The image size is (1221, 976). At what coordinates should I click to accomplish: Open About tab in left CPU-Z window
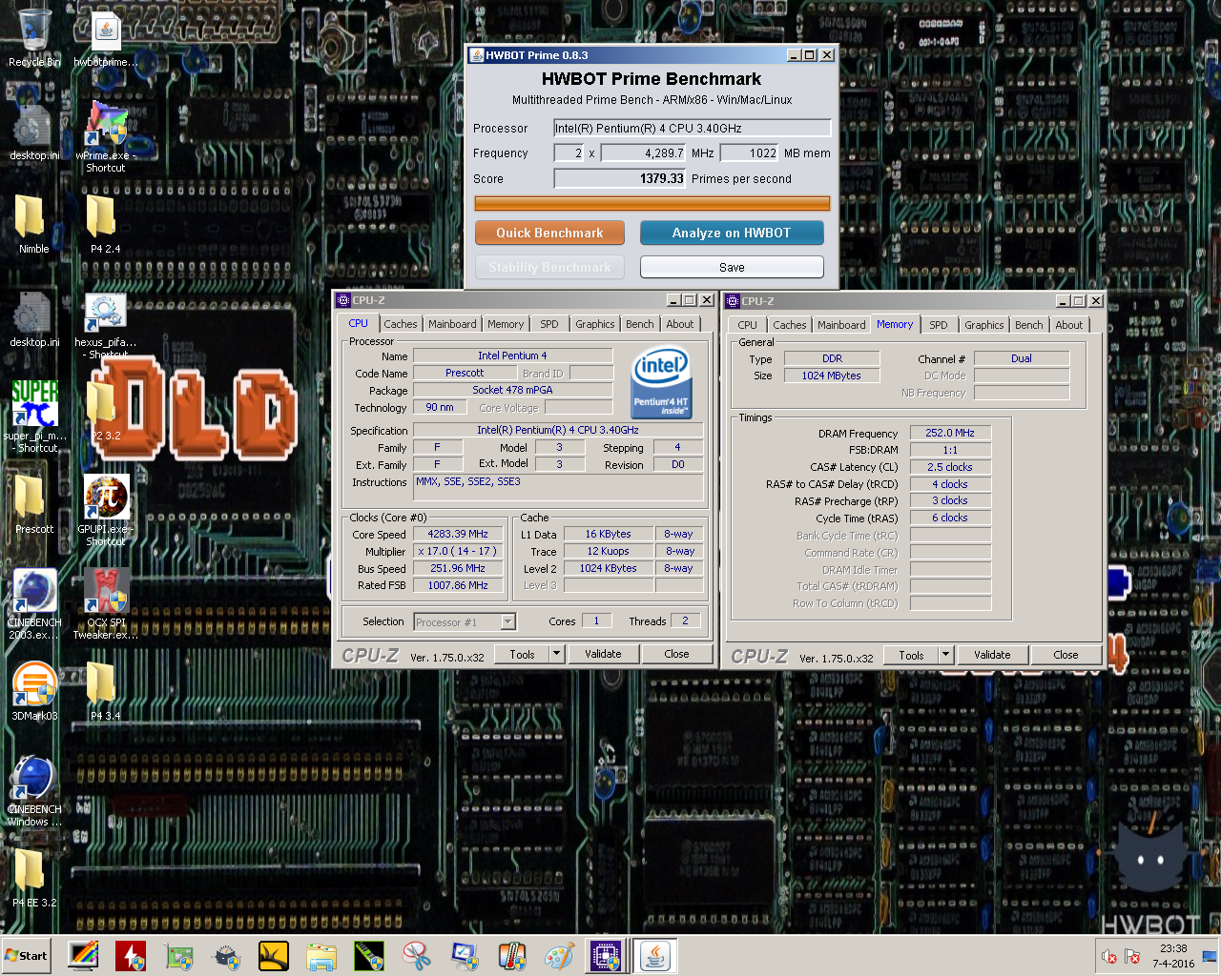[680, 324]
